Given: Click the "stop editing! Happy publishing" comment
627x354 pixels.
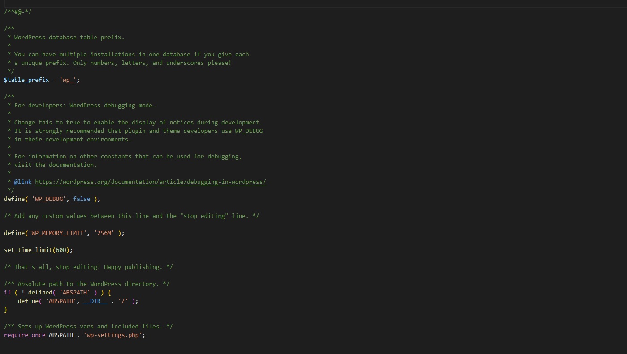Looking at the screenshot, I should 89,267.
